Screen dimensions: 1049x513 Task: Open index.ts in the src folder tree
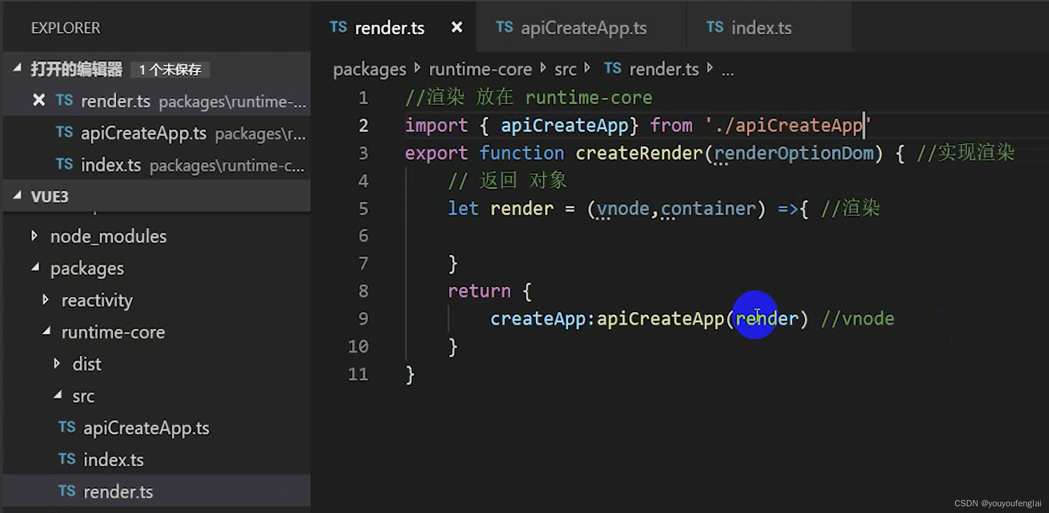coord(113,460)
